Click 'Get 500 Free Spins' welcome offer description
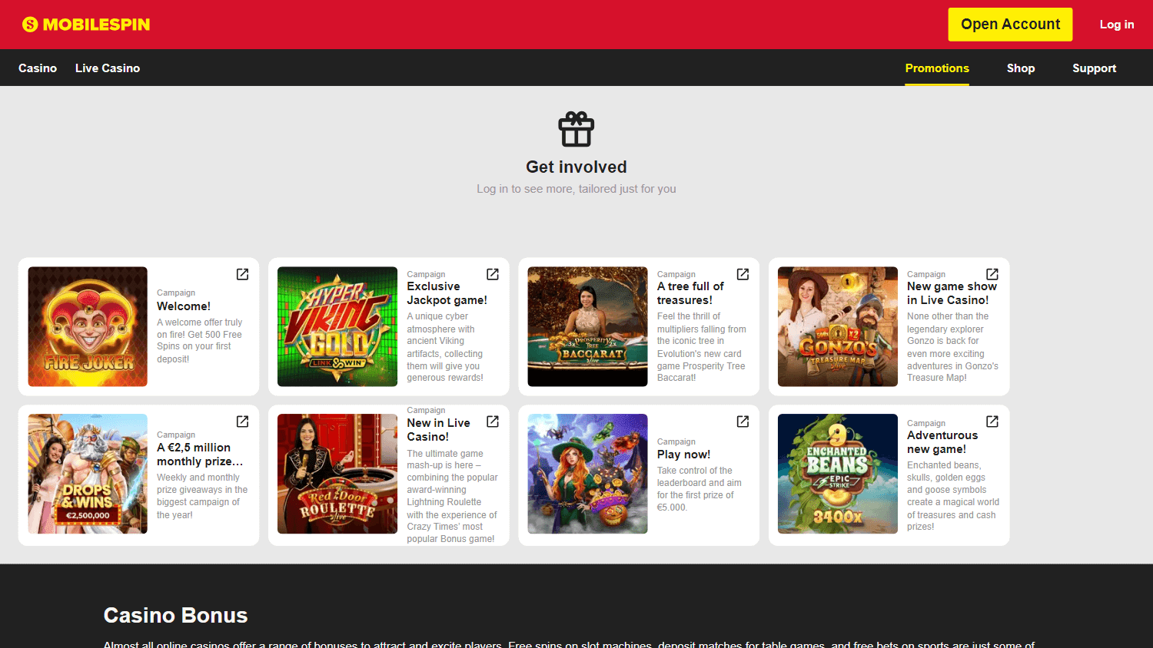The height and width of the screenshot is (648, 1153). click(x=200, y=341)
